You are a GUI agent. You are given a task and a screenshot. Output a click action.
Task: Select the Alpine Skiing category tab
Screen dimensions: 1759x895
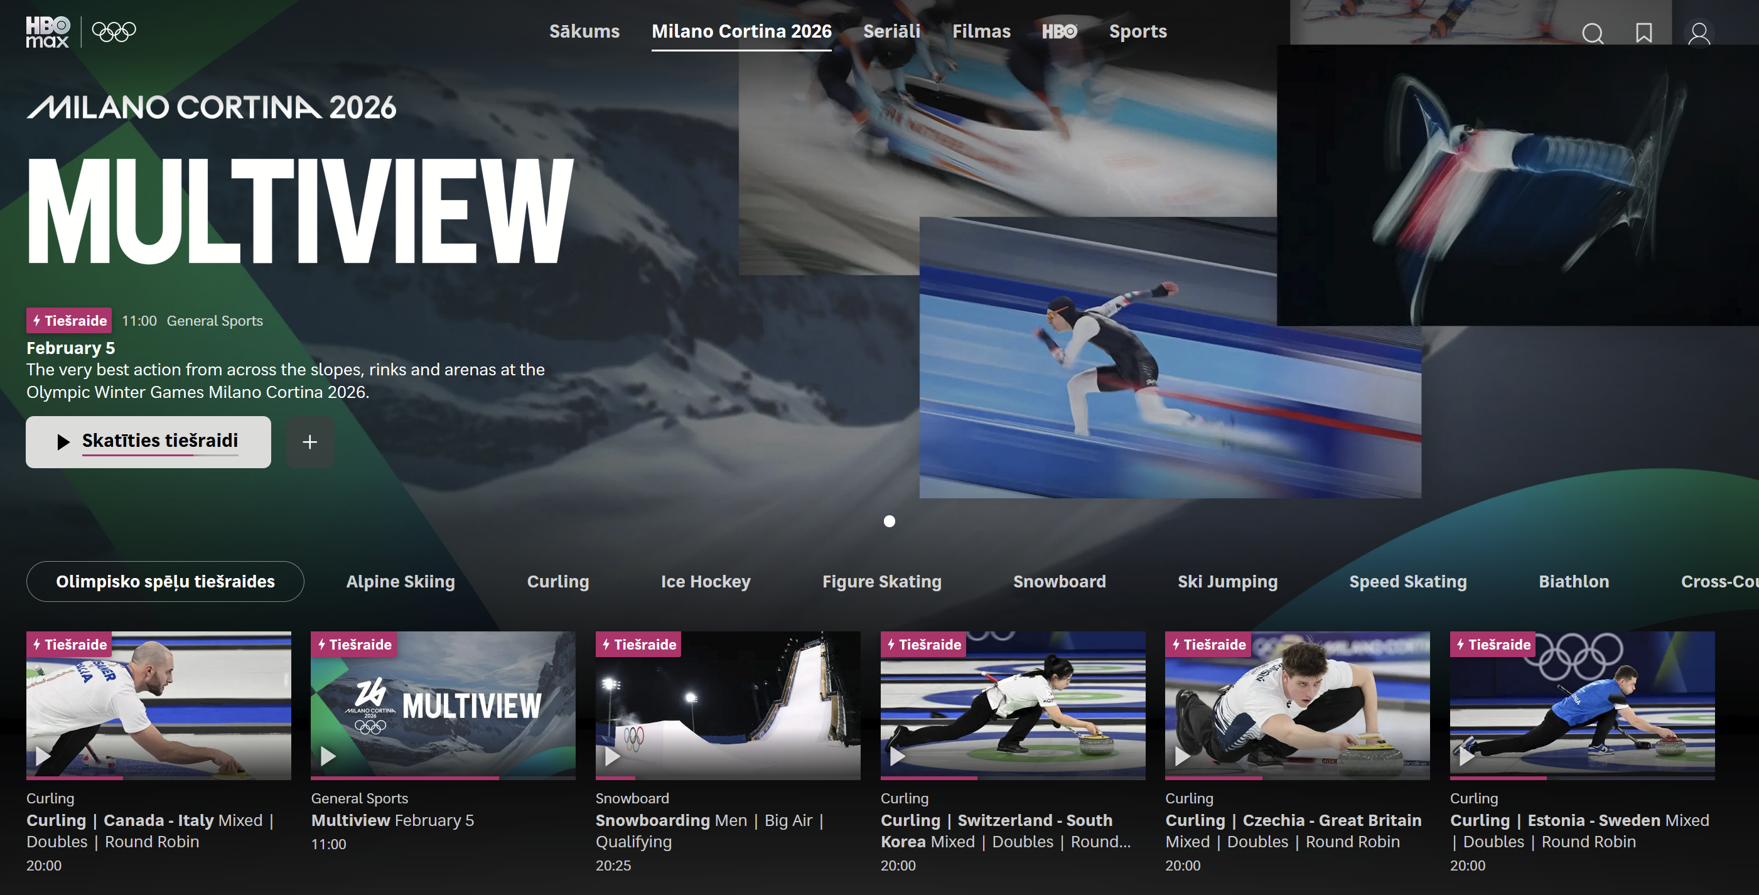tap(400, 582)
